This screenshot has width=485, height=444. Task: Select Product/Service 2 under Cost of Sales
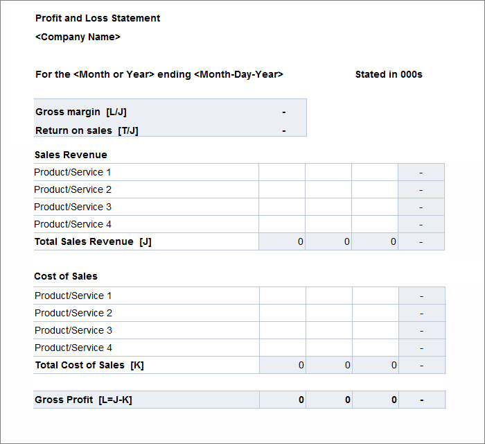73,313
